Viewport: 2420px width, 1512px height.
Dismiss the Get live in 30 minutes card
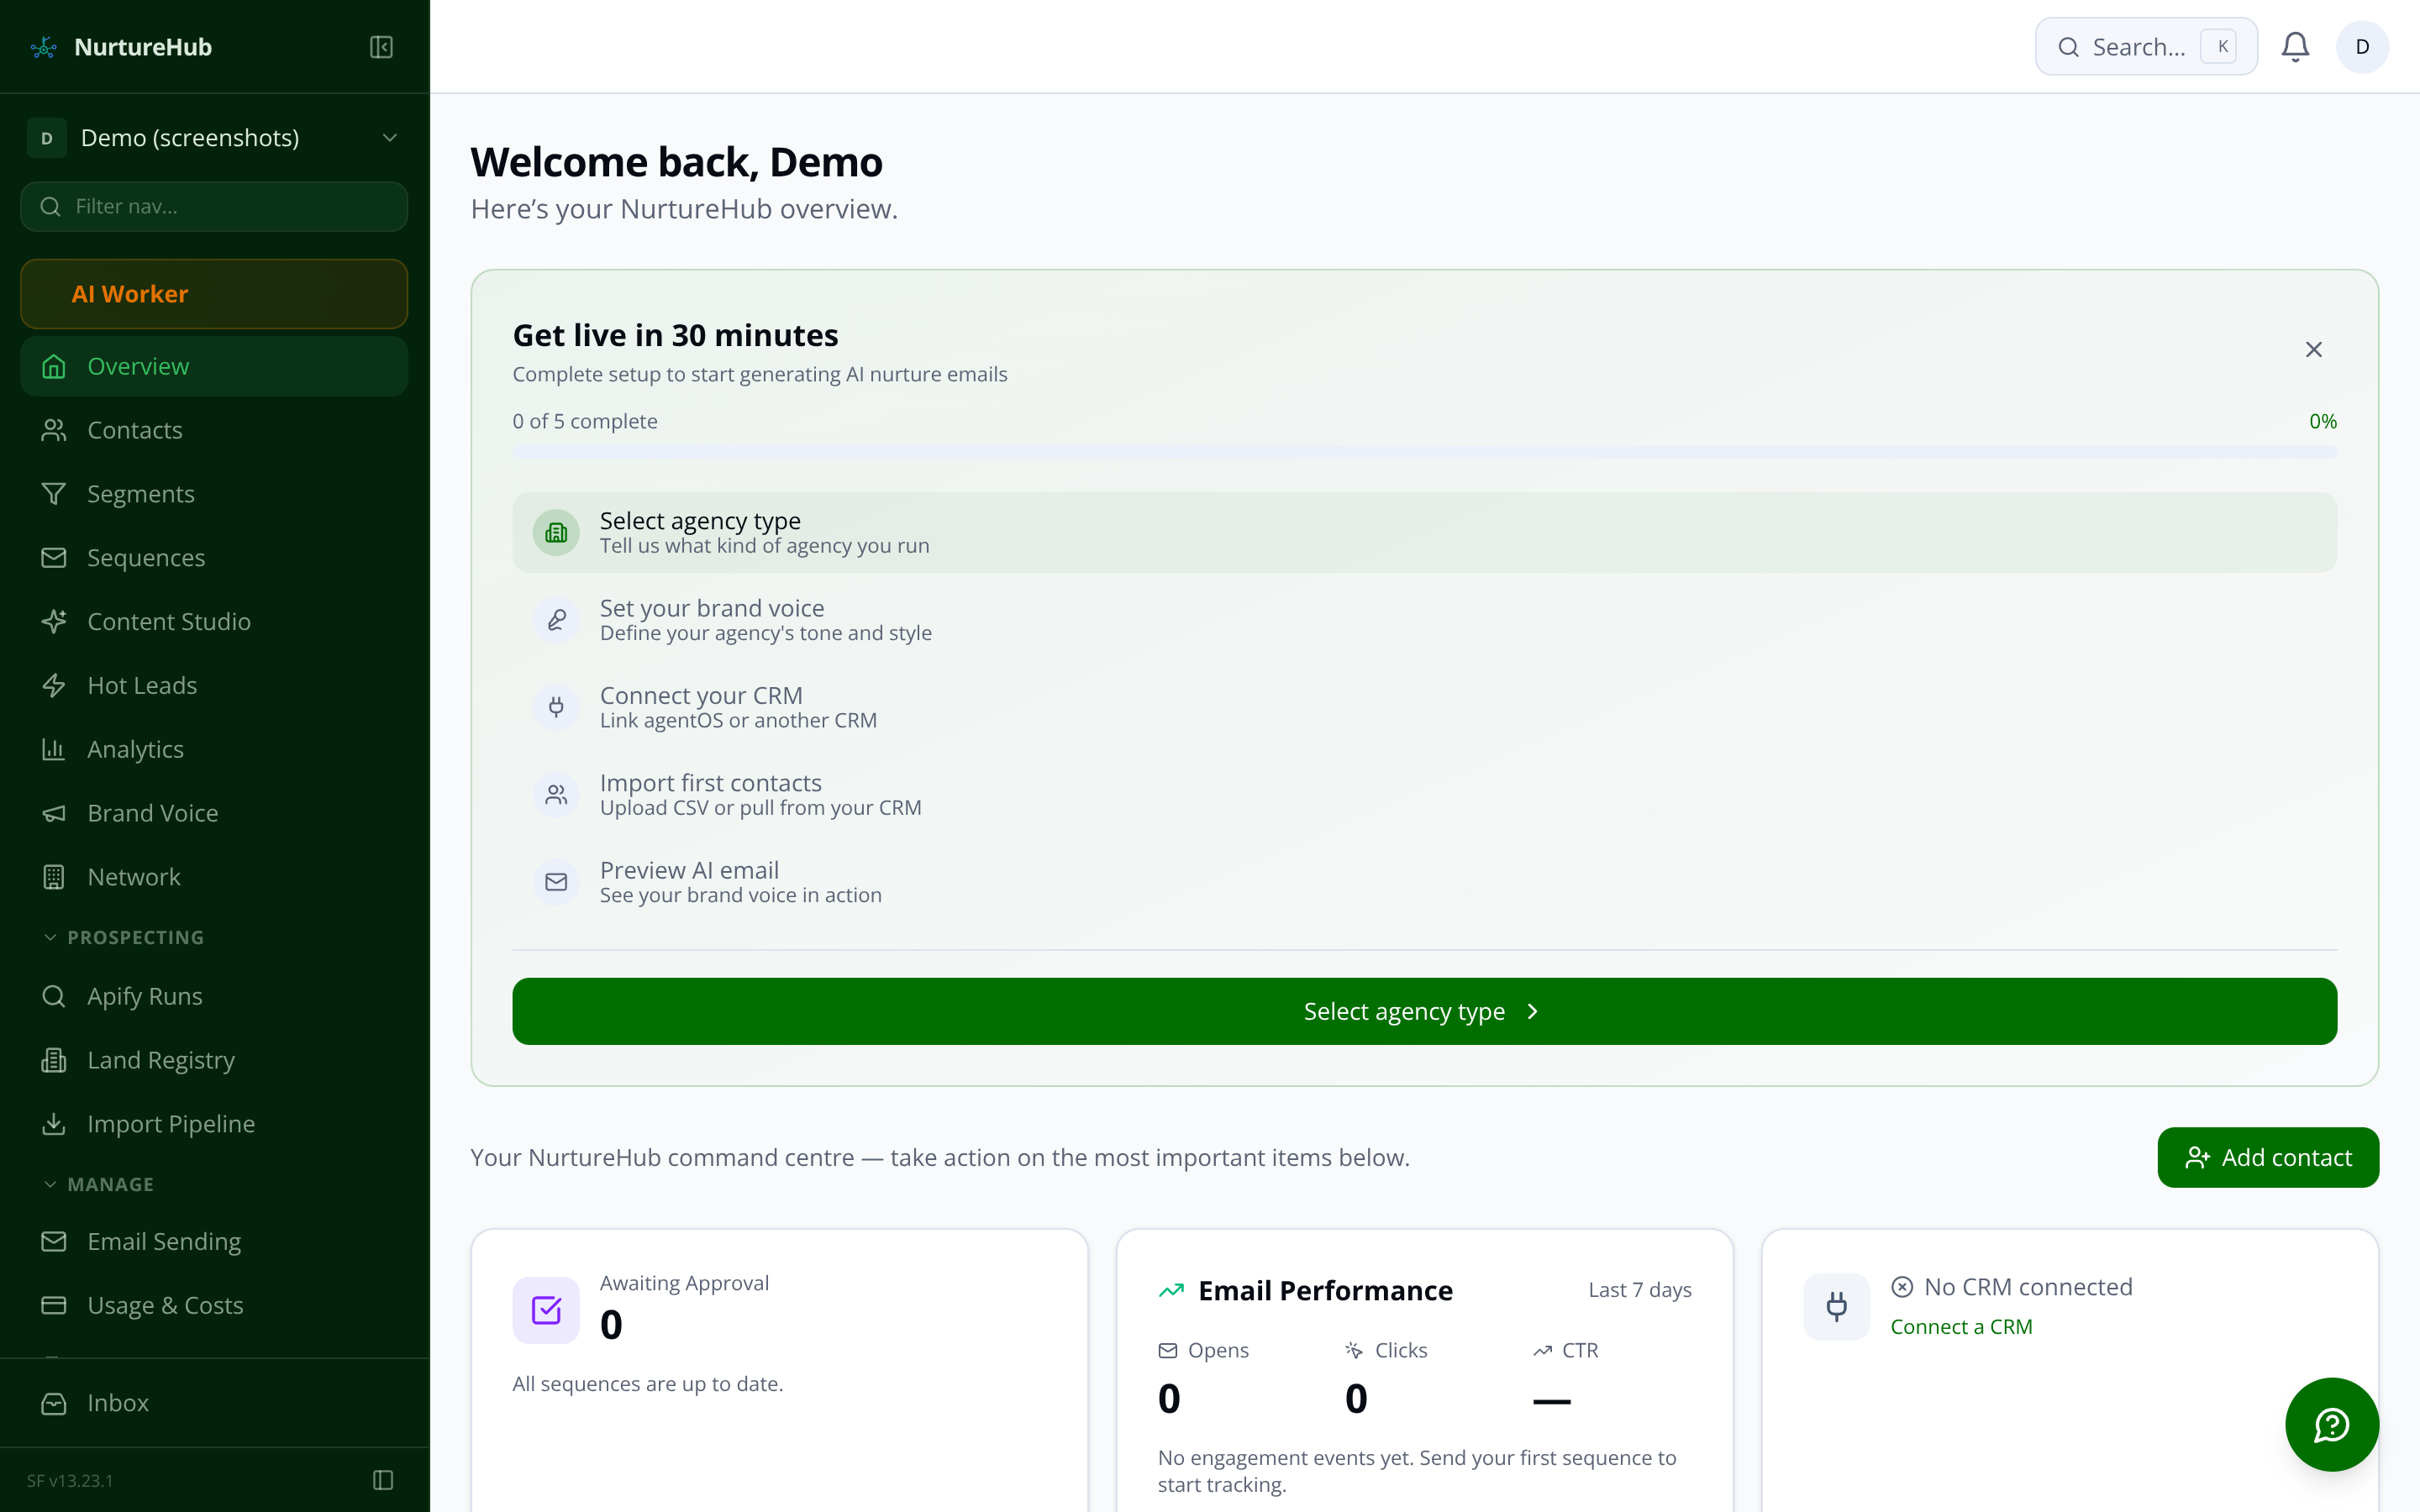point(2314,349)
